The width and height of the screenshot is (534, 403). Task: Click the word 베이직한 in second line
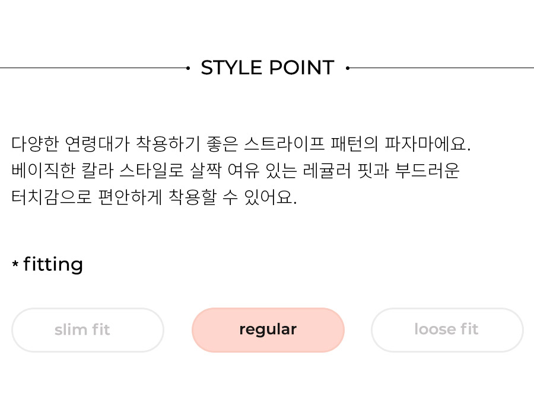(x=43, y=170)
